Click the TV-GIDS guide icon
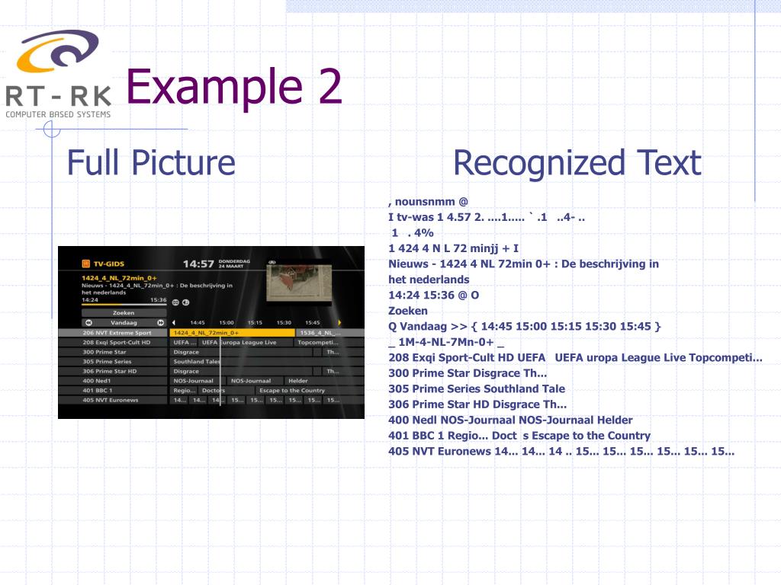The height and width of the screenshot is (585, 781). tap(85, 264)
